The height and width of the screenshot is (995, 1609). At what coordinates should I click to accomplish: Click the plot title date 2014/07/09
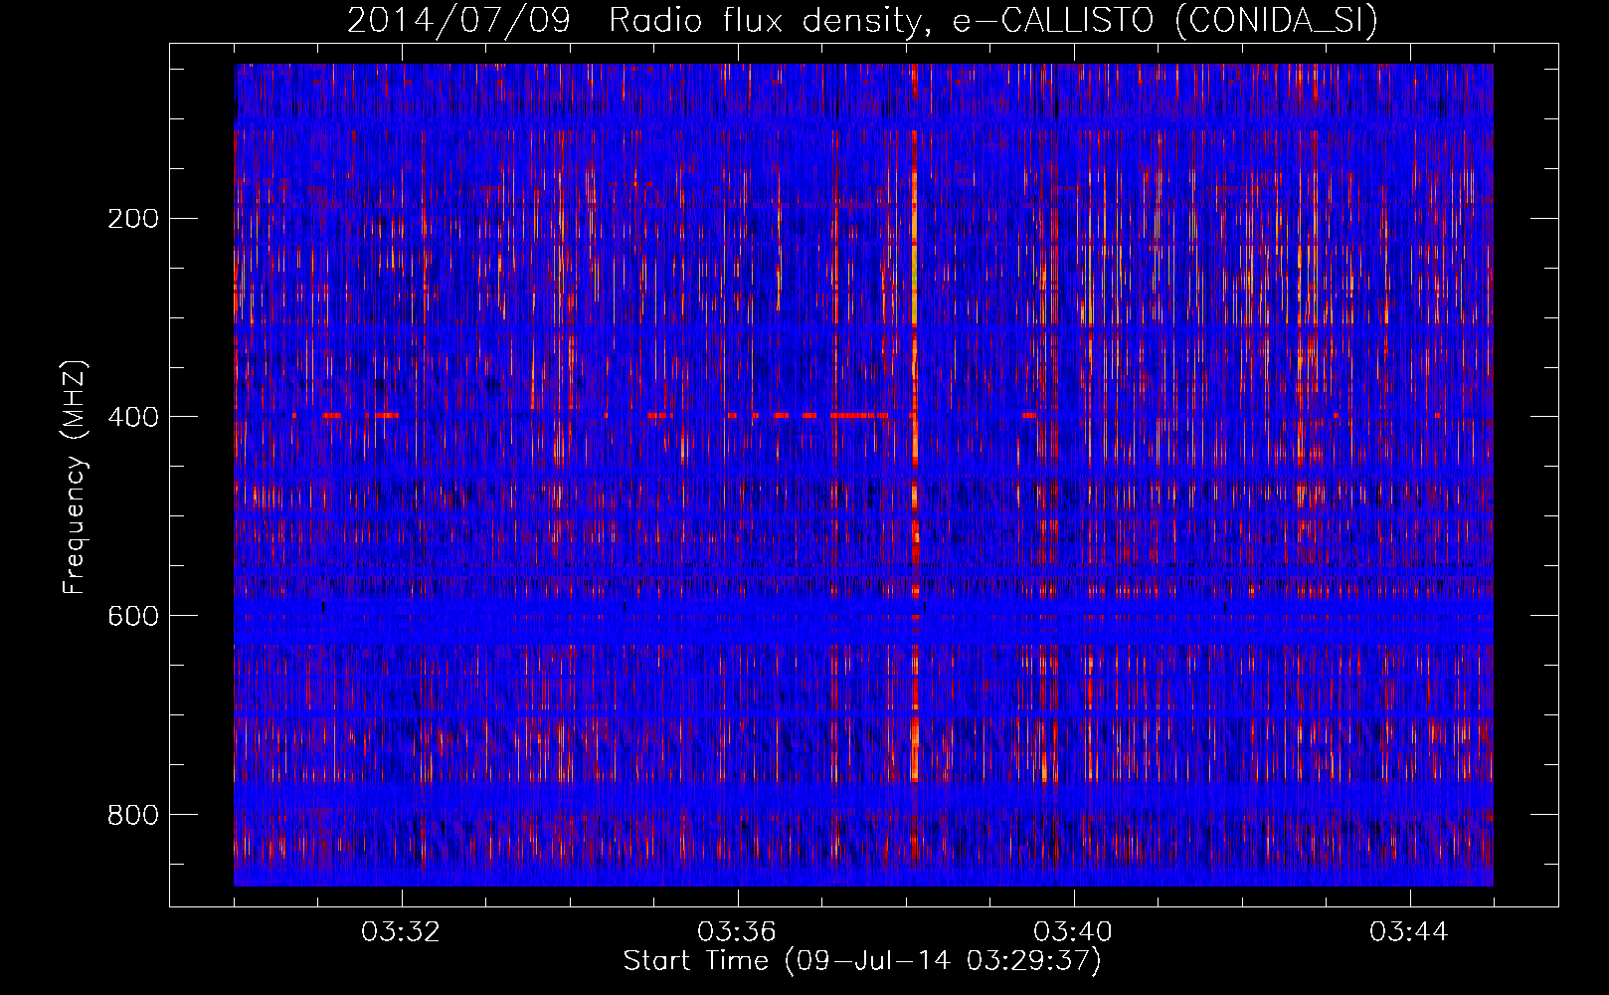(x=458, y=20)
